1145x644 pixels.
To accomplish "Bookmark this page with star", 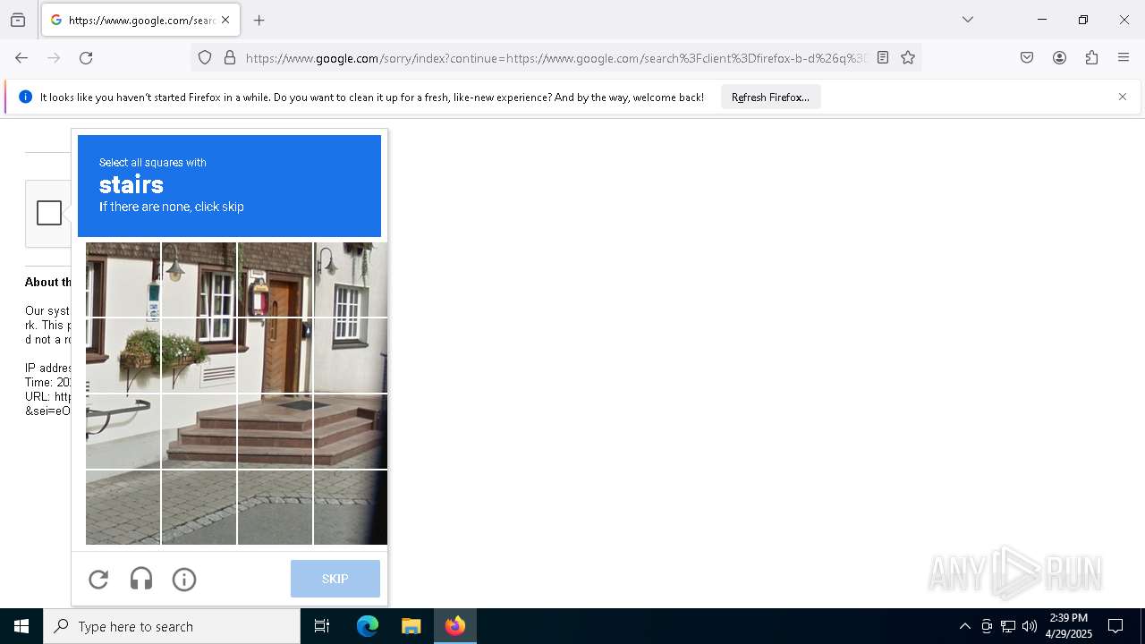I will [908, 58].
